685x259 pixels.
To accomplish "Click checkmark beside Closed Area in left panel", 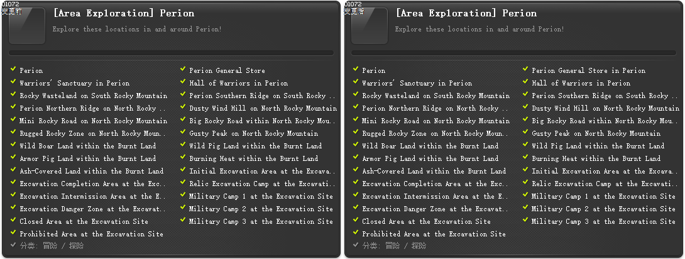I will [x=13, y=221].
